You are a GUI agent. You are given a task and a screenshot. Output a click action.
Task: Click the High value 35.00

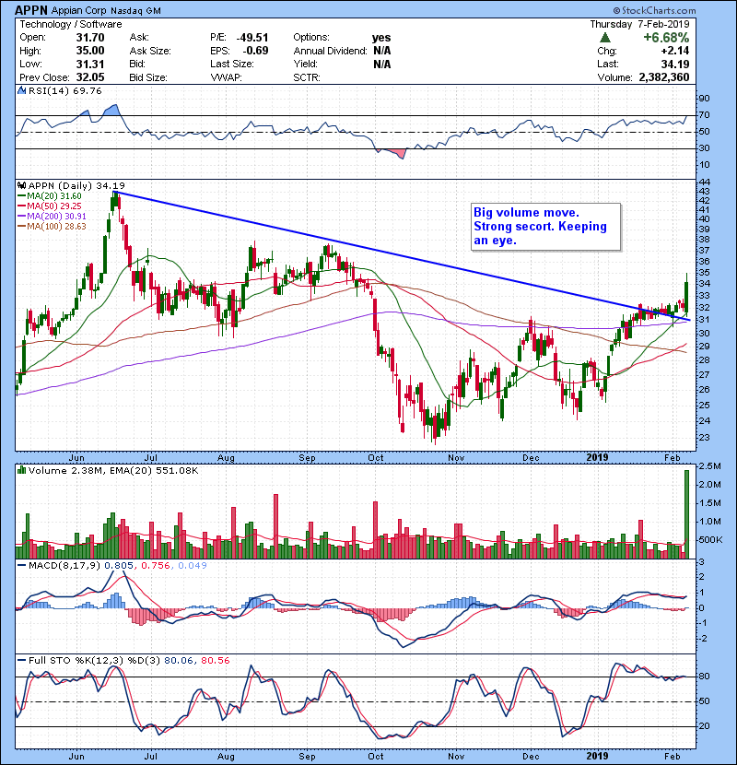(90, 51)
